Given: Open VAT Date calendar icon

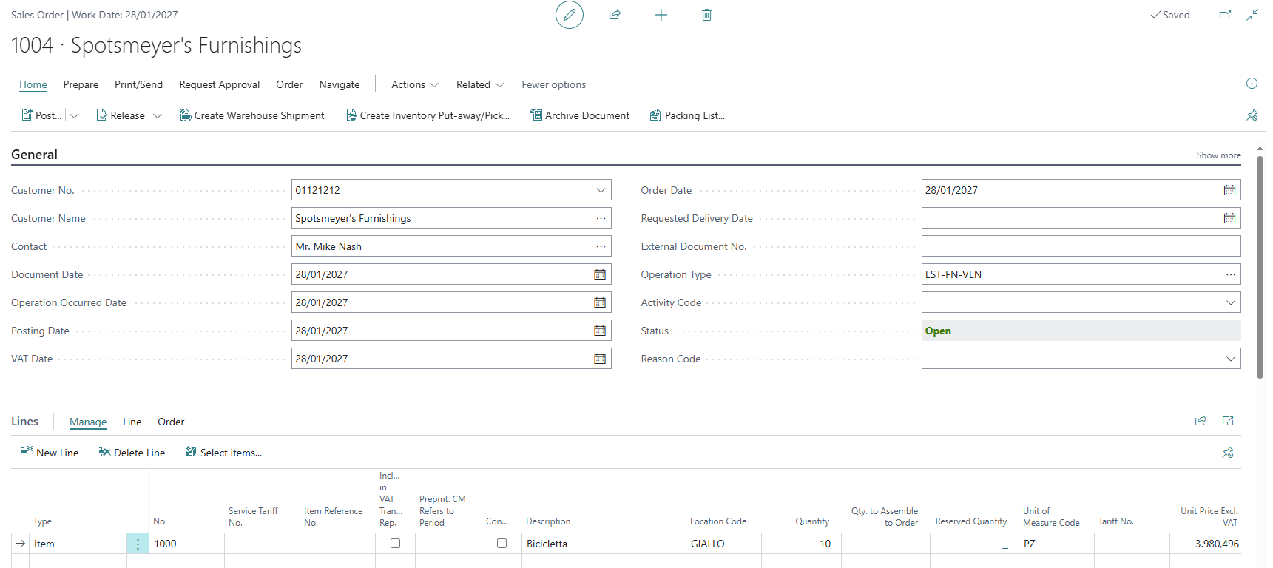Looking at the screenshot, I should (x=600, y=359).
